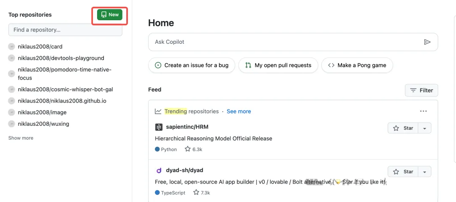This screenshot has width=456, height=202.
Task: Click avatar icon next to niklaus2008/wuxing
Action: [x=12, y=124]
